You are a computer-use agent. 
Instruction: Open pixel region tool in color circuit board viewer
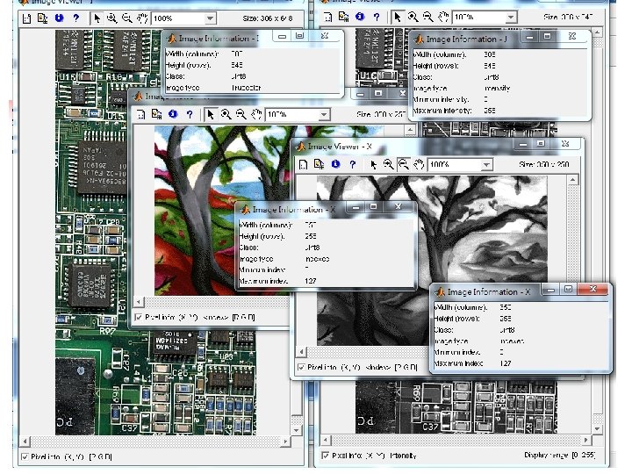click(x=42, y=18)
